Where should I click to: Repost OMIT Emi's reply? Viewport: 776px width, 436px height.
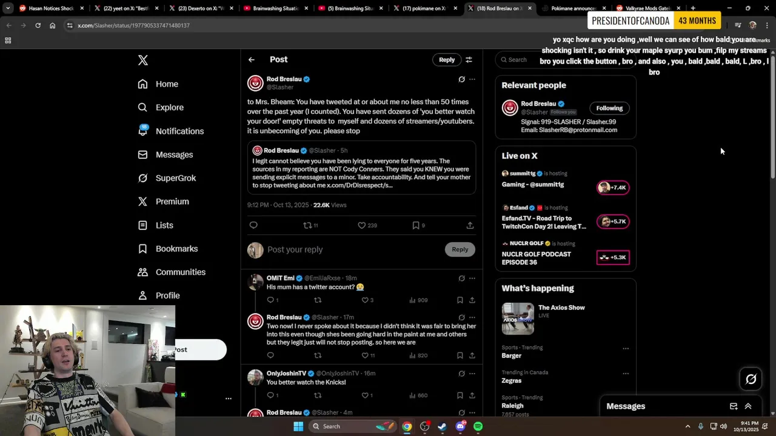(318, 300)
